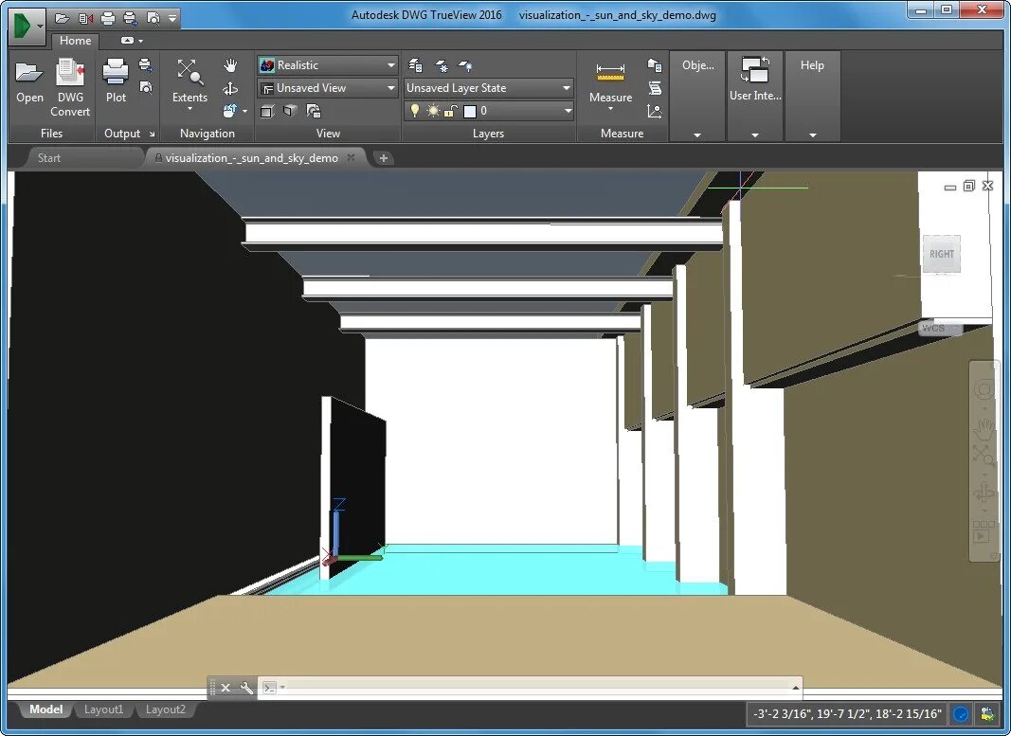Click the RIGHT face of ViewCube
The width and height of the screenshot is (1011, 736).
(942, 254)
